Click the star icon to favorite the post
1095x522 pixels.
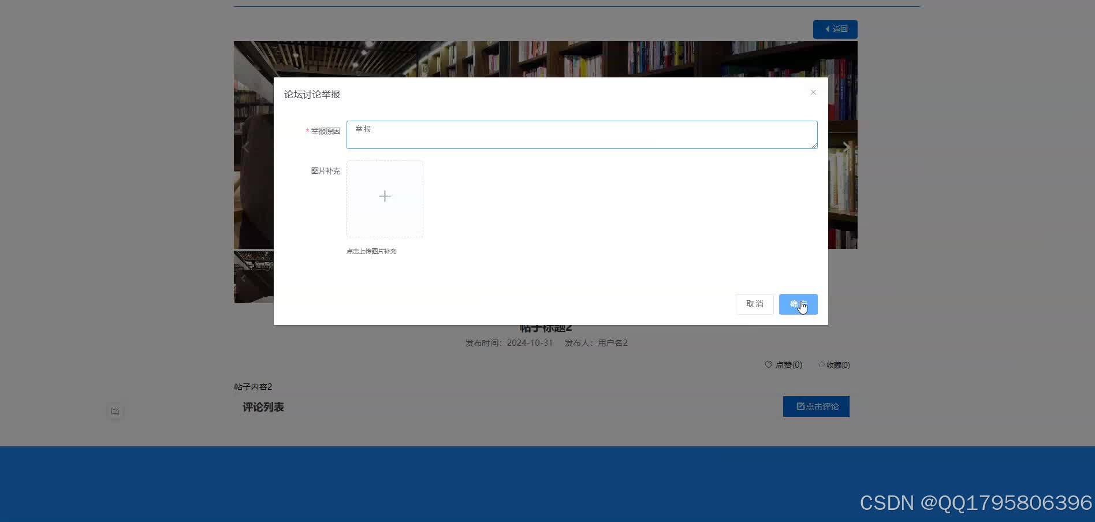tap(821, 364)
